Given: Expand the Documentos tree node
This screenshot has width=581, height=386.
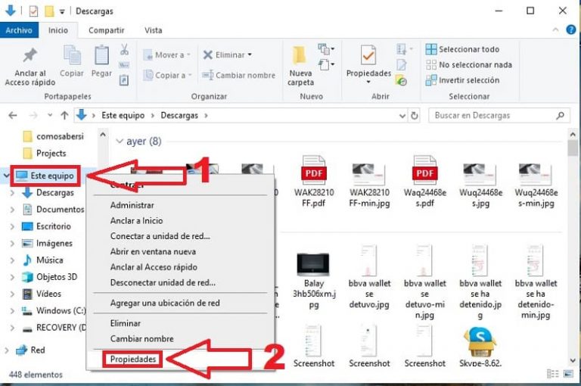Looking at the screenshot, I should coord(12,210).
